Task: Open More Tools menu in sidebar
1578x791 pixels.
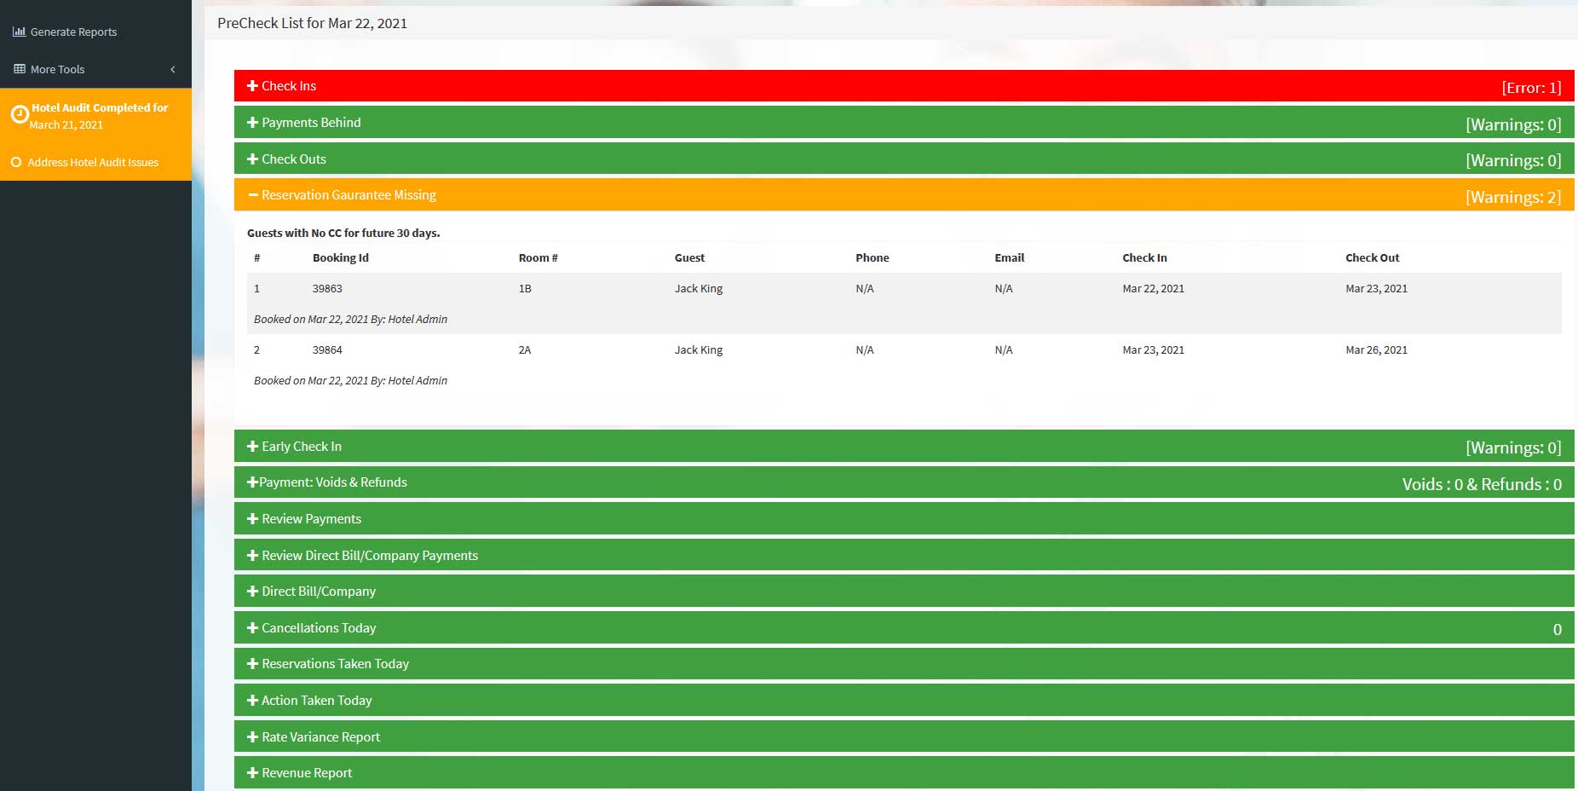Action: (95, 69)
